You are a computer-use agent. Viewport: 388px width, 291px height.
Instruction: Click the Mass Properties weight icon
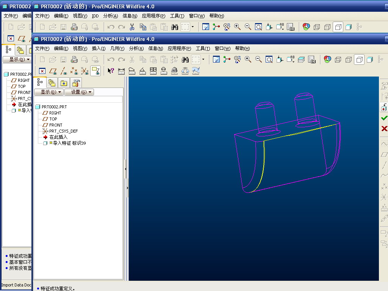174,71
